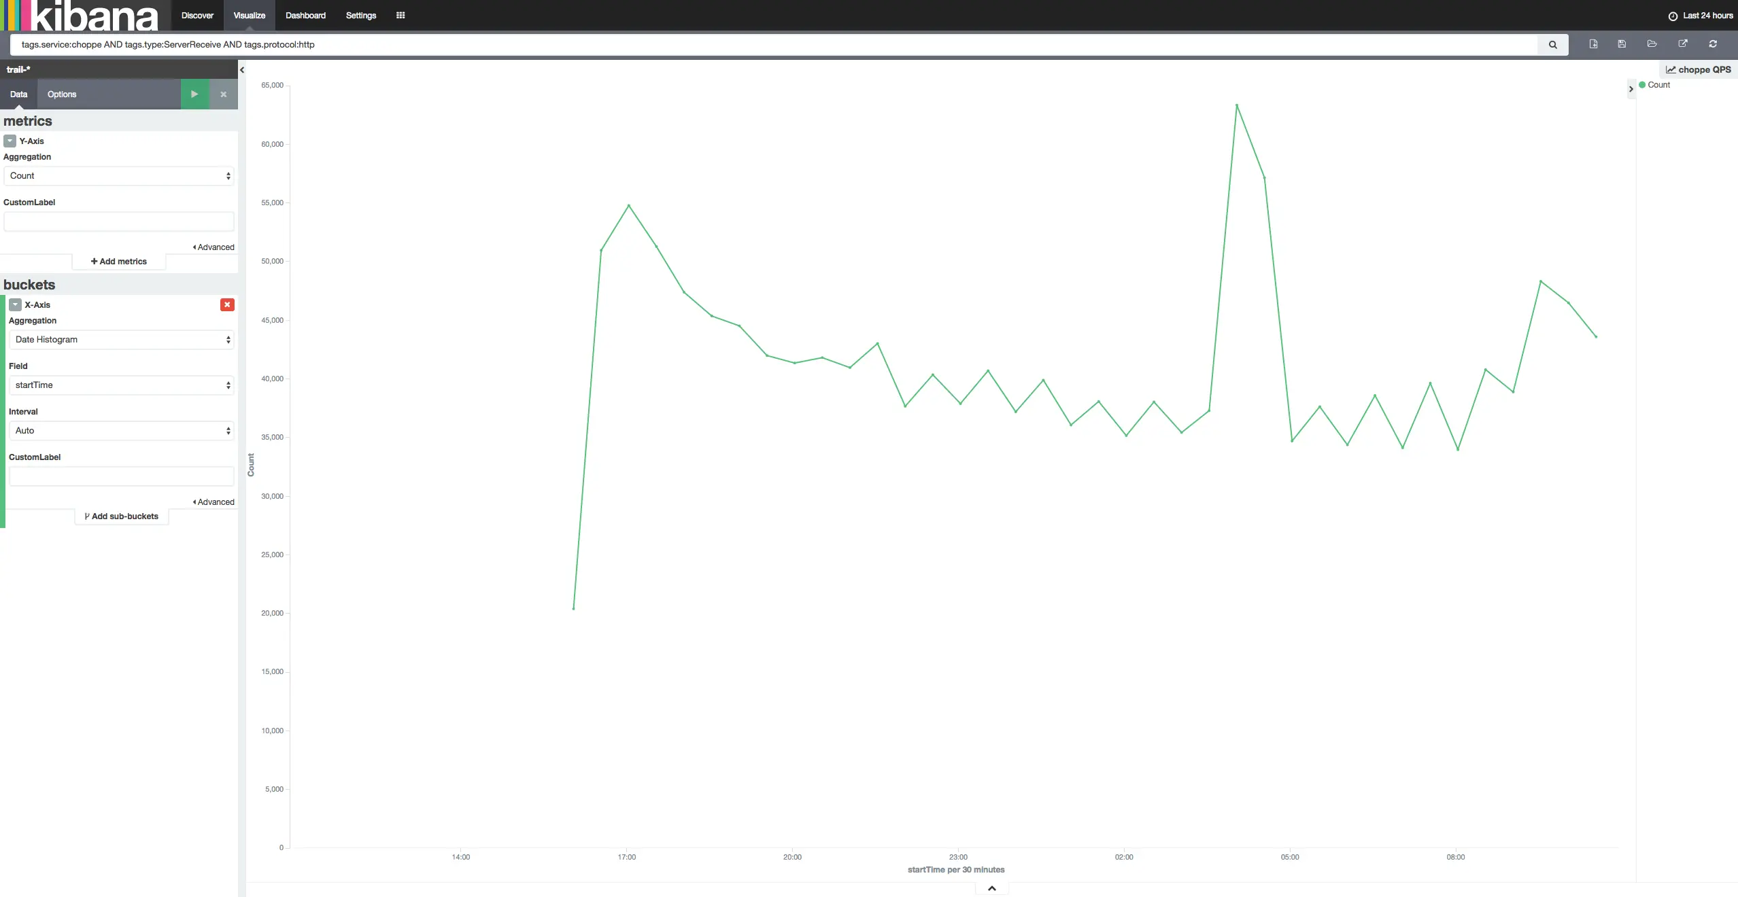Open the Auto interval dropdown
1738x897 pixels.
(121, 431)
